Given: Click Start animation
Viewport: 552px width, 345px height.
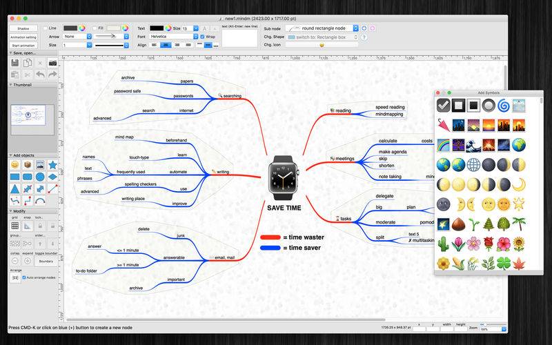Looking at the screenshot, I should [23, 46].
